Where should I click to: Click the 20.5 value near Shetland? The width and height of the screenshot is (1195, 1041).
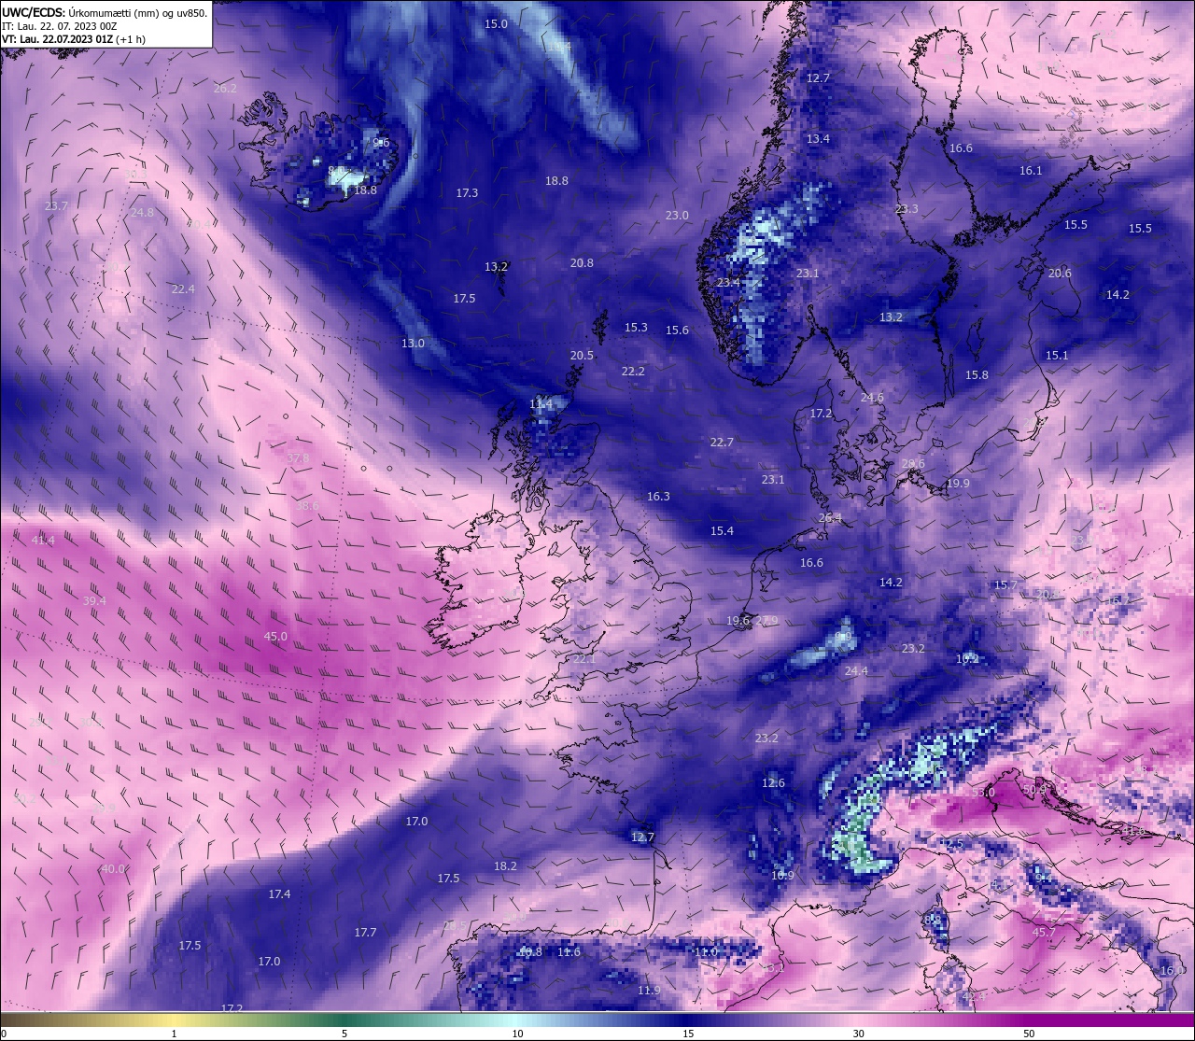click(x=582, y=356)
